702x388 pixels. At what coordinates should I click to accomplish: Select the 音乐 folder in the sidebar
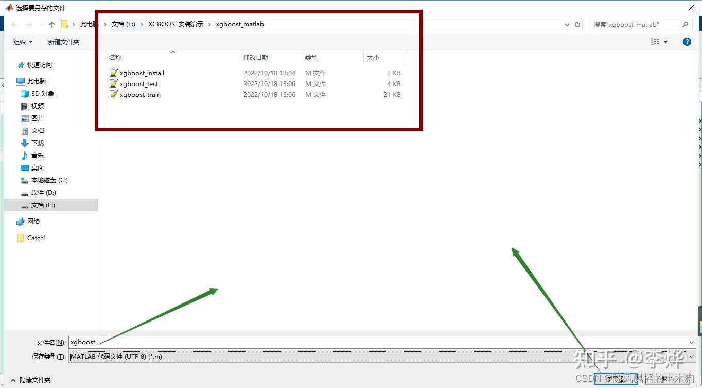click(37, 155)
